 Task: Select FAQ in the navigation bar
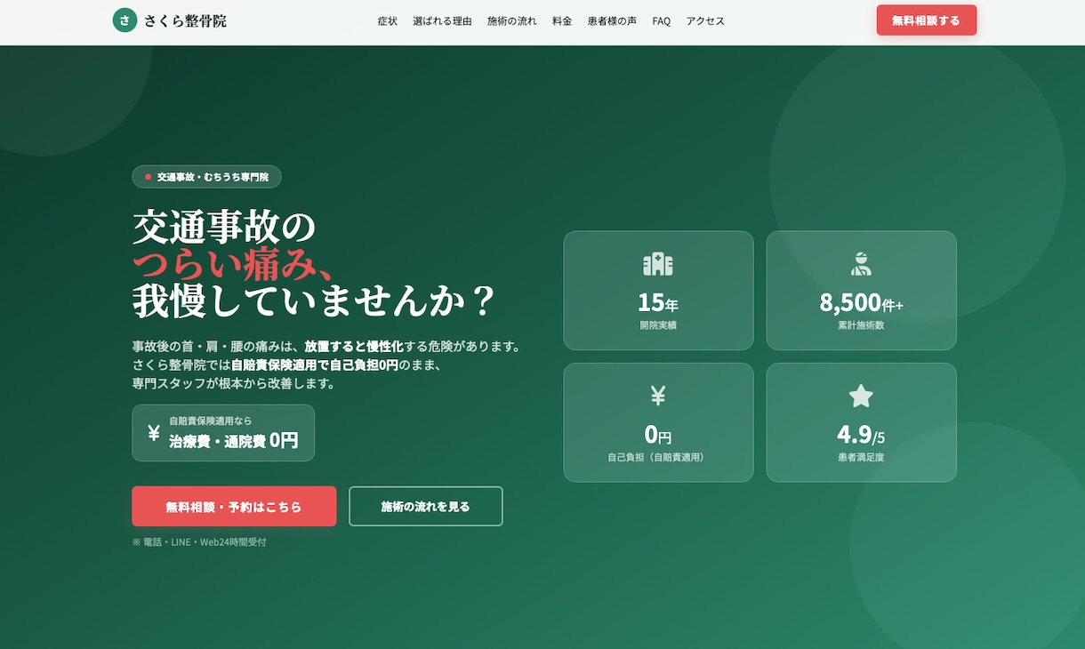(662, 20)
